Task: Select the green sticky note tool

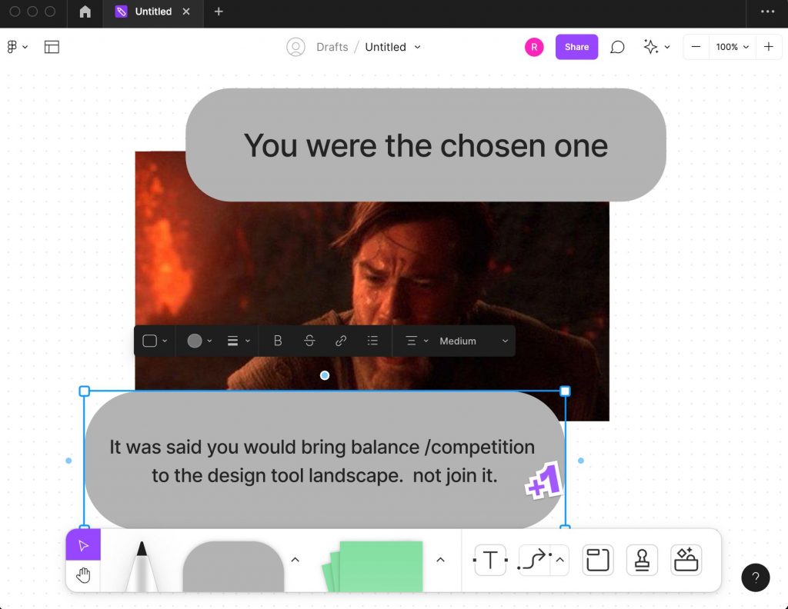Action: coord(373,566)
